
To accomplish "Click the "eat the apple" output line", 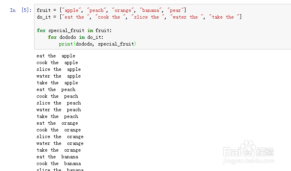I will [56, 56].
